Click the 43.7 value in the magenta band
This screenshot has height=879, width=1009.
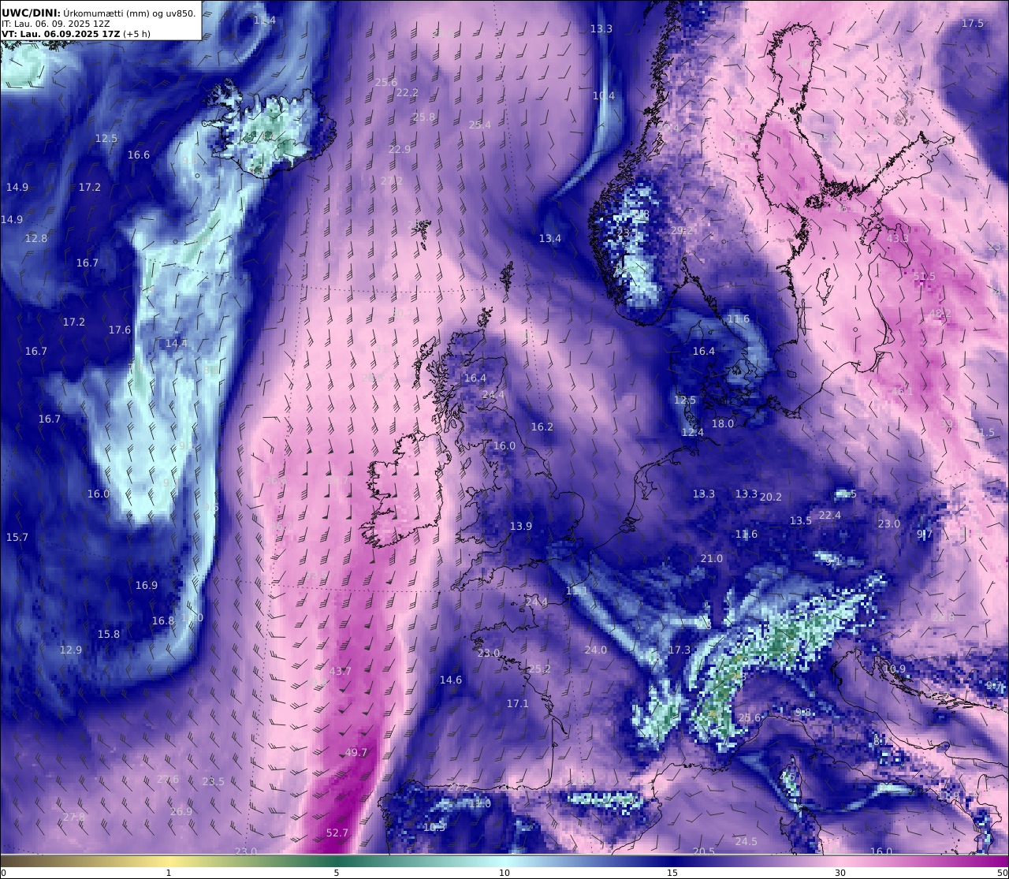coord(341,671)
